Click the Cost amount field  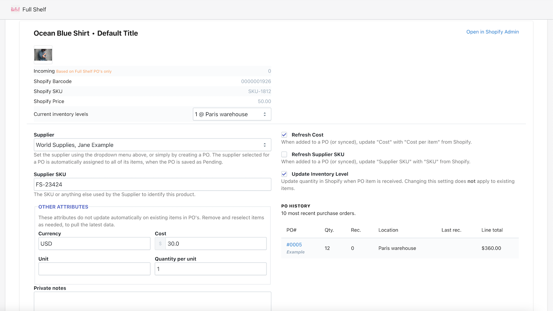(x=216, y=244)
